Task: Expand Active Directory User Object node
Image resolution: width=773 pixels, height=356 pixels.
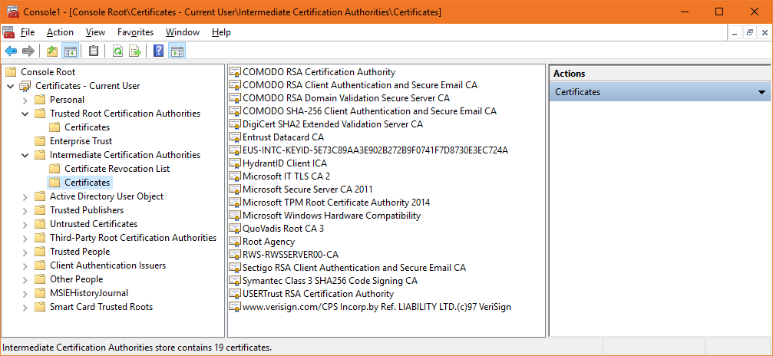Action: click(25, 196)
